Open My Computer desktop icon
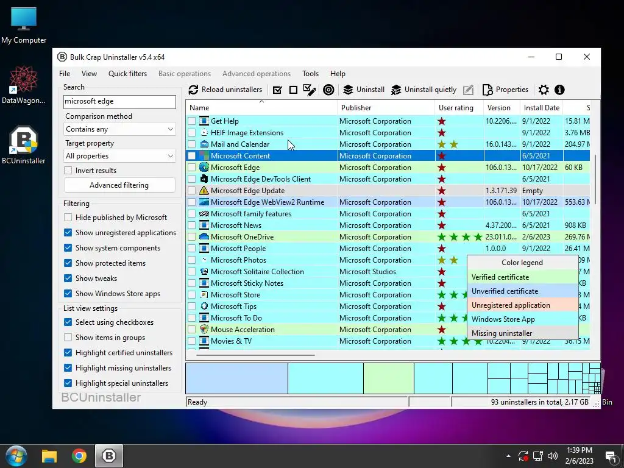This screenshot has width=624, height=468. tap(24, 24)
